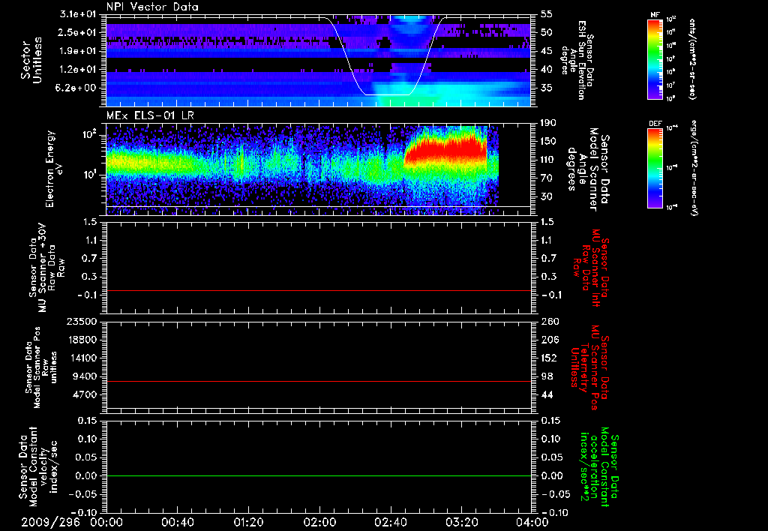This screenshot has width=768, height=531.
Task: Click the 02:40 time tick label
Action: 390,523
